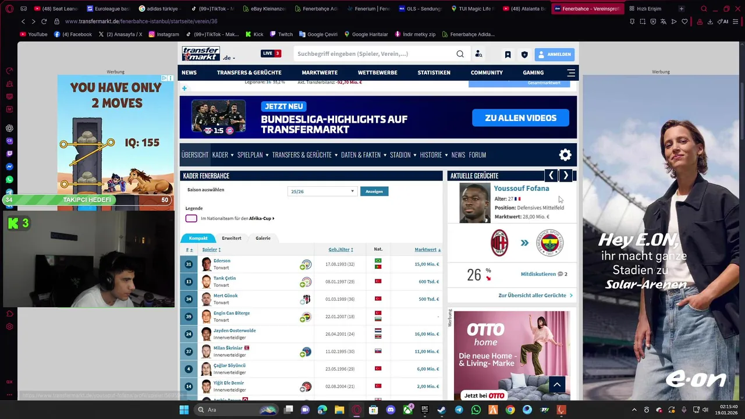
Task: Open the Transfermarkt logo home link
Action: tap(201, 54)
